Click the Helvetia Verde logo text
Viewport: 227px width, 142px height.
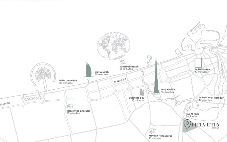click(x=206, y=125)
